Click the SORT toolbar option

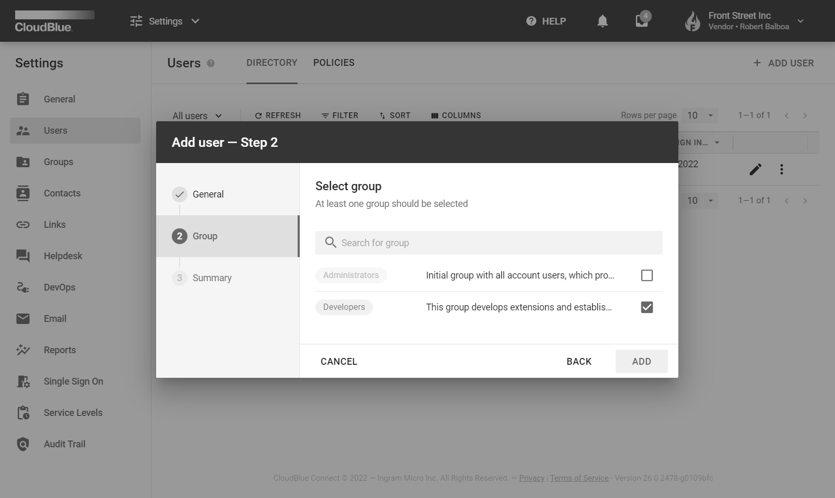pos(395,115)
